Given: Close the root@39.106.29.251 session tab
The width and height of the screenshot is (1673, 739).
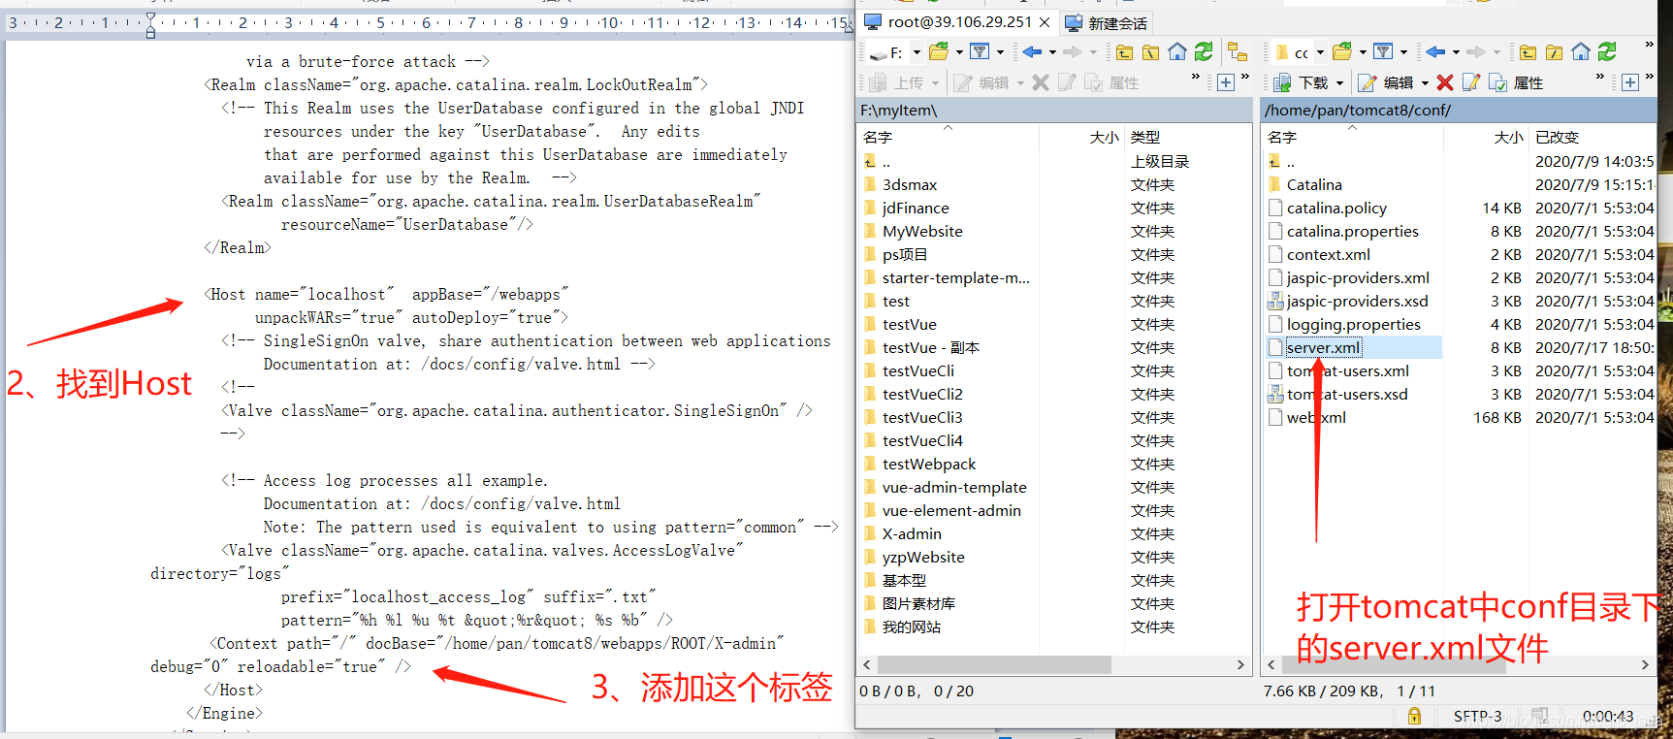Looking at the screenshot, I should (1045, 22).
